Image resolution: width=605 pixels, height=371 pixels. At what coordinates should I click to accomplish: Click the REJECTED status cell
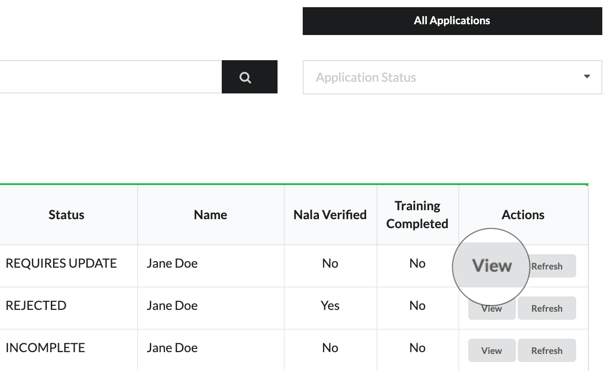coord(36,305)
